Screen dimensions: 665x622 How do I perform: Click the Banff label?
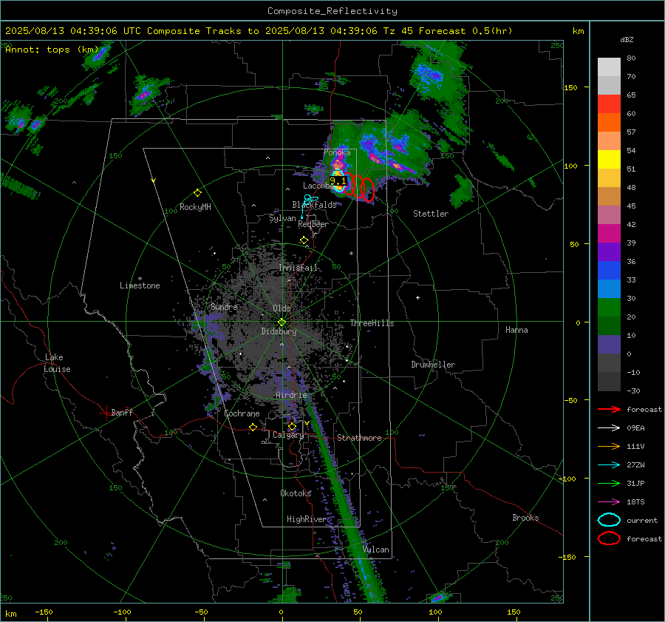pos(122,412)
